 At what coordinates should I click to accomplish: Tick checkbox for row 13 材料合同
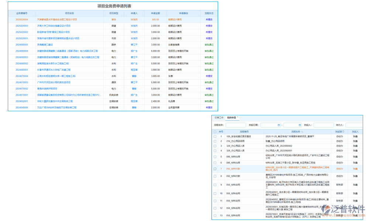pyautogui.click(x=215, y=215)
